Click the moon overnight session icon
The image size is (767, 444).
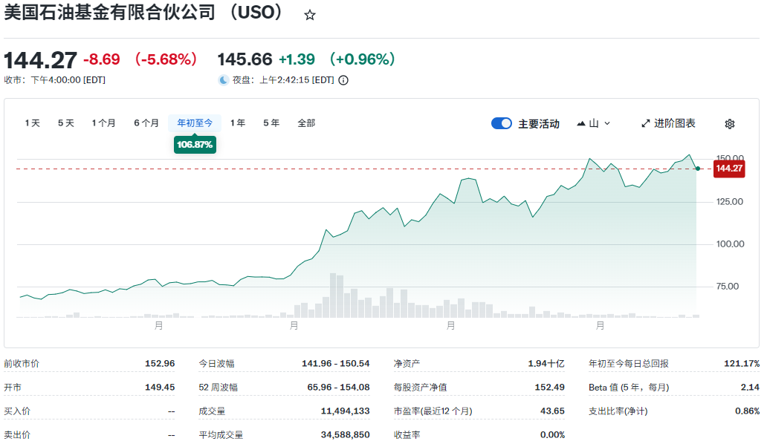coord(224,80)
